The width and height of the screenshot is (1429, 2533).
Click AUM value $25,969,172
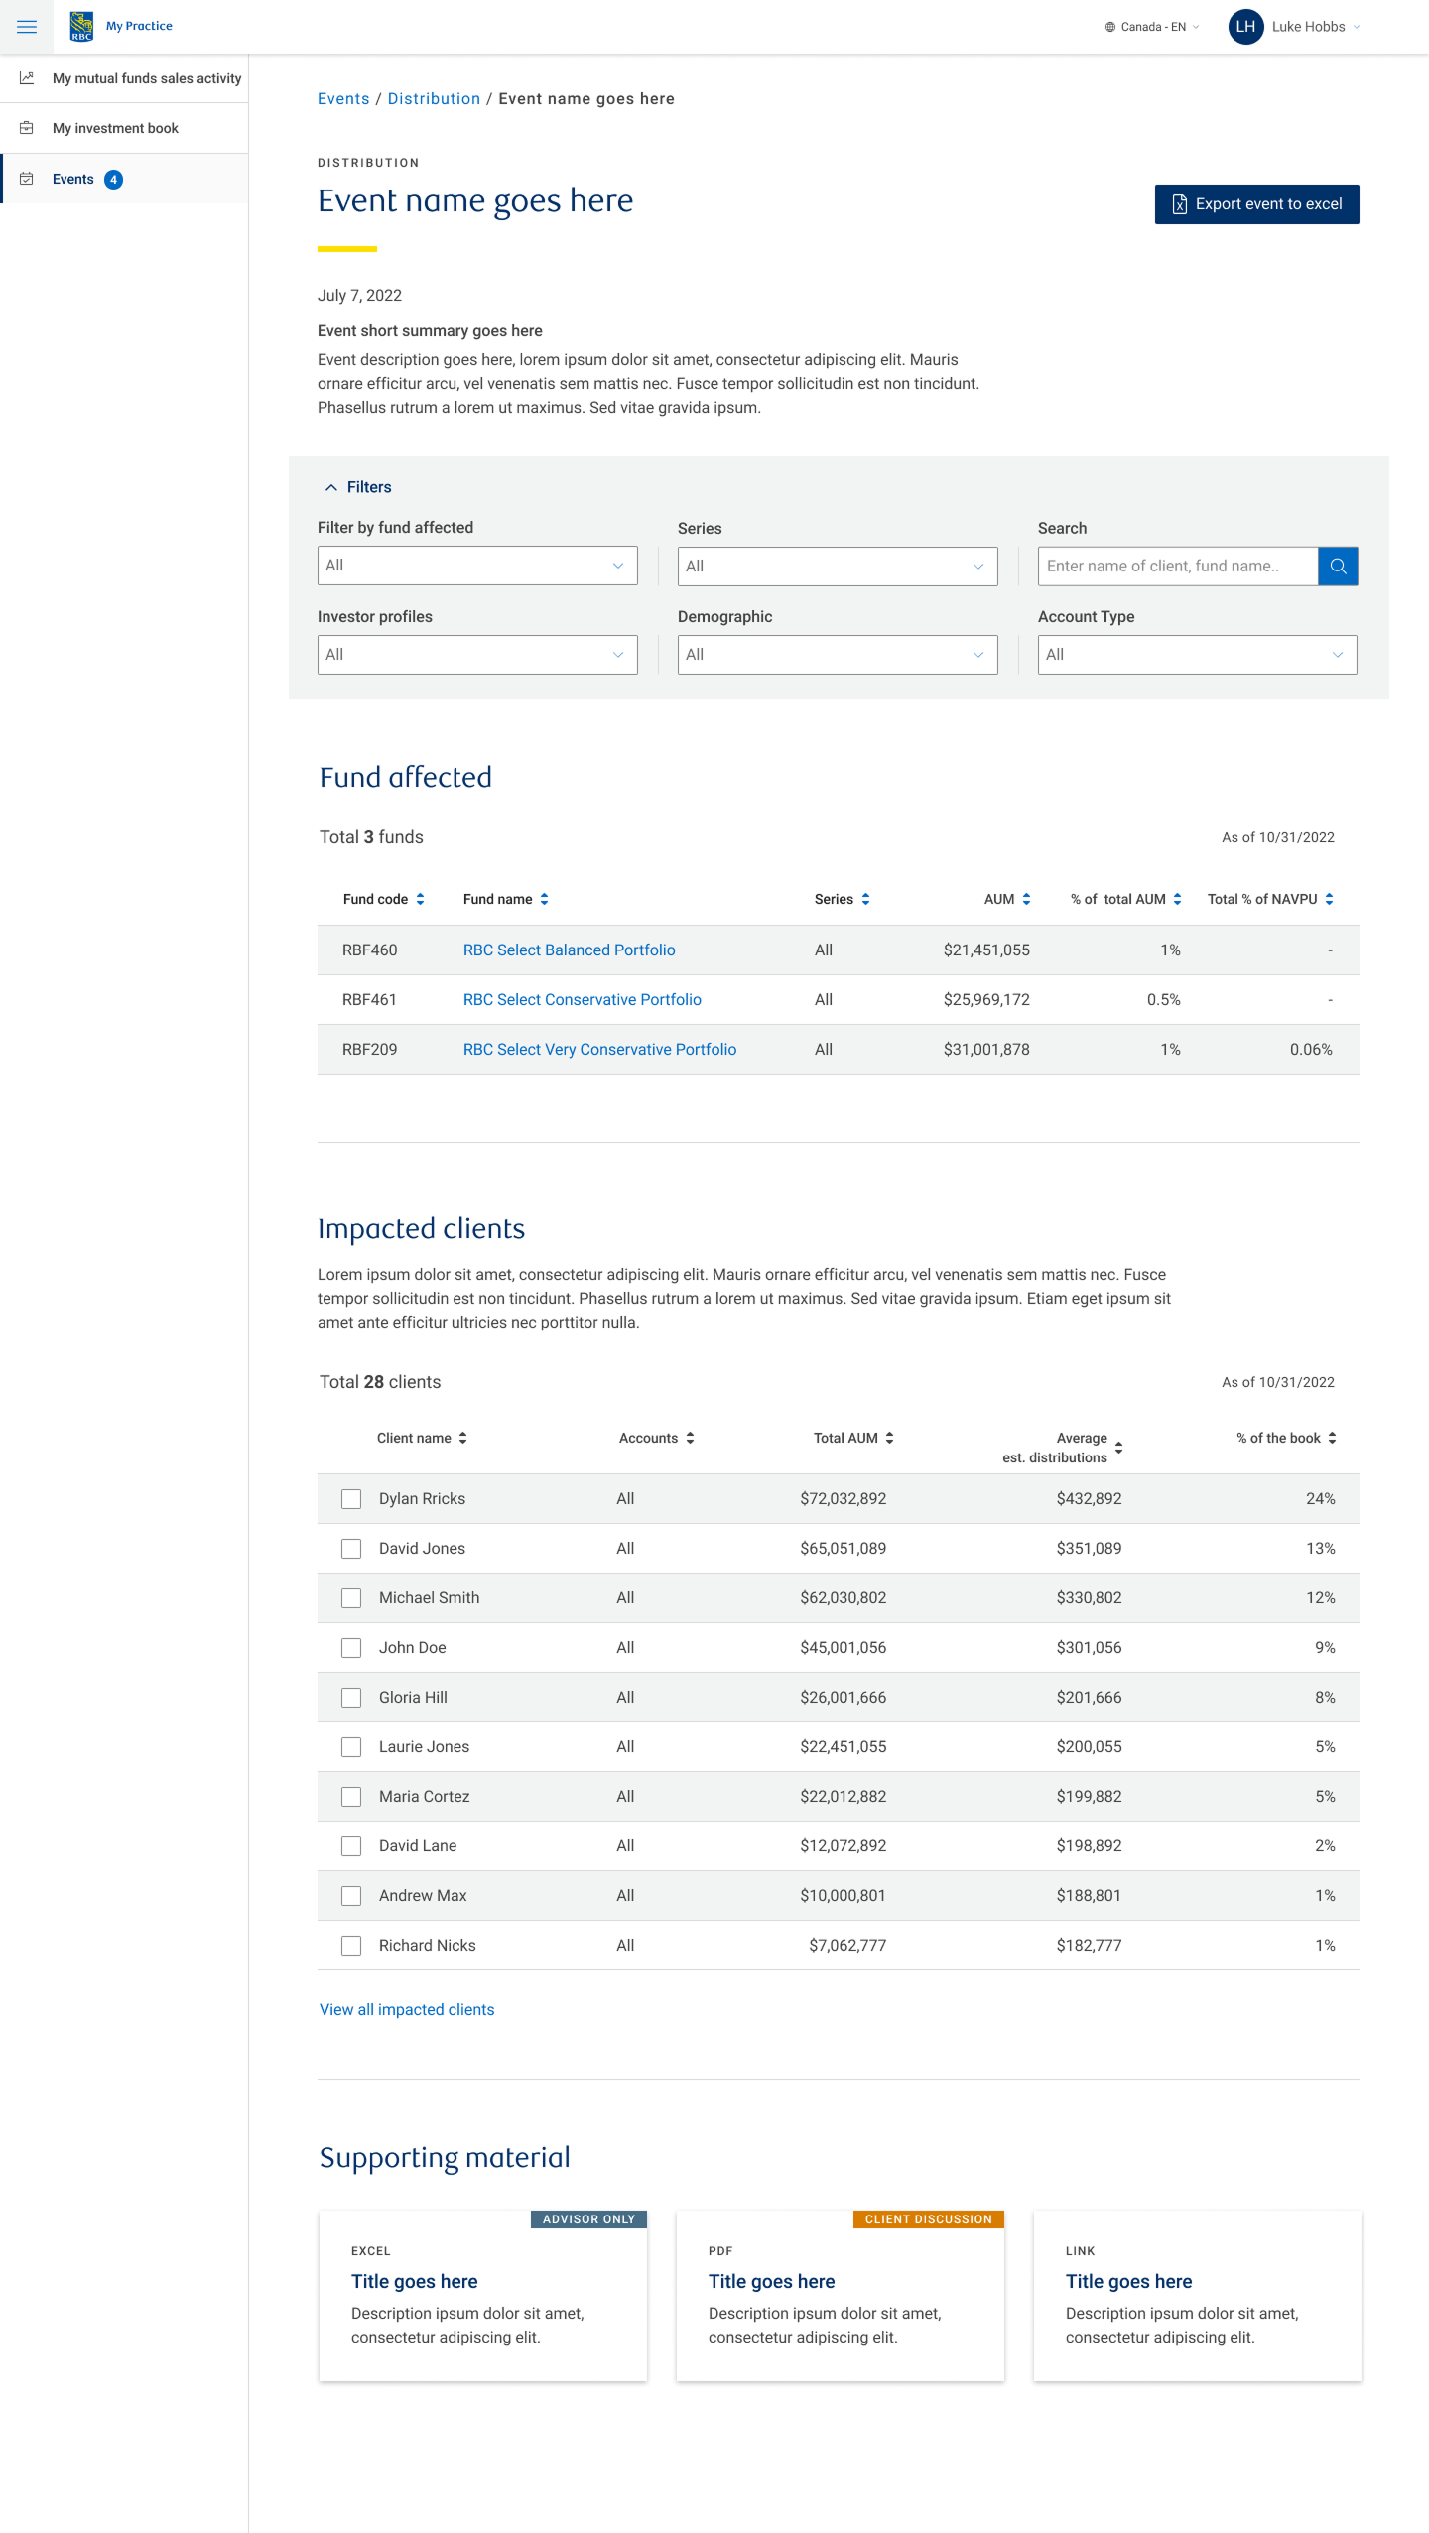(x=986, y=1000)
